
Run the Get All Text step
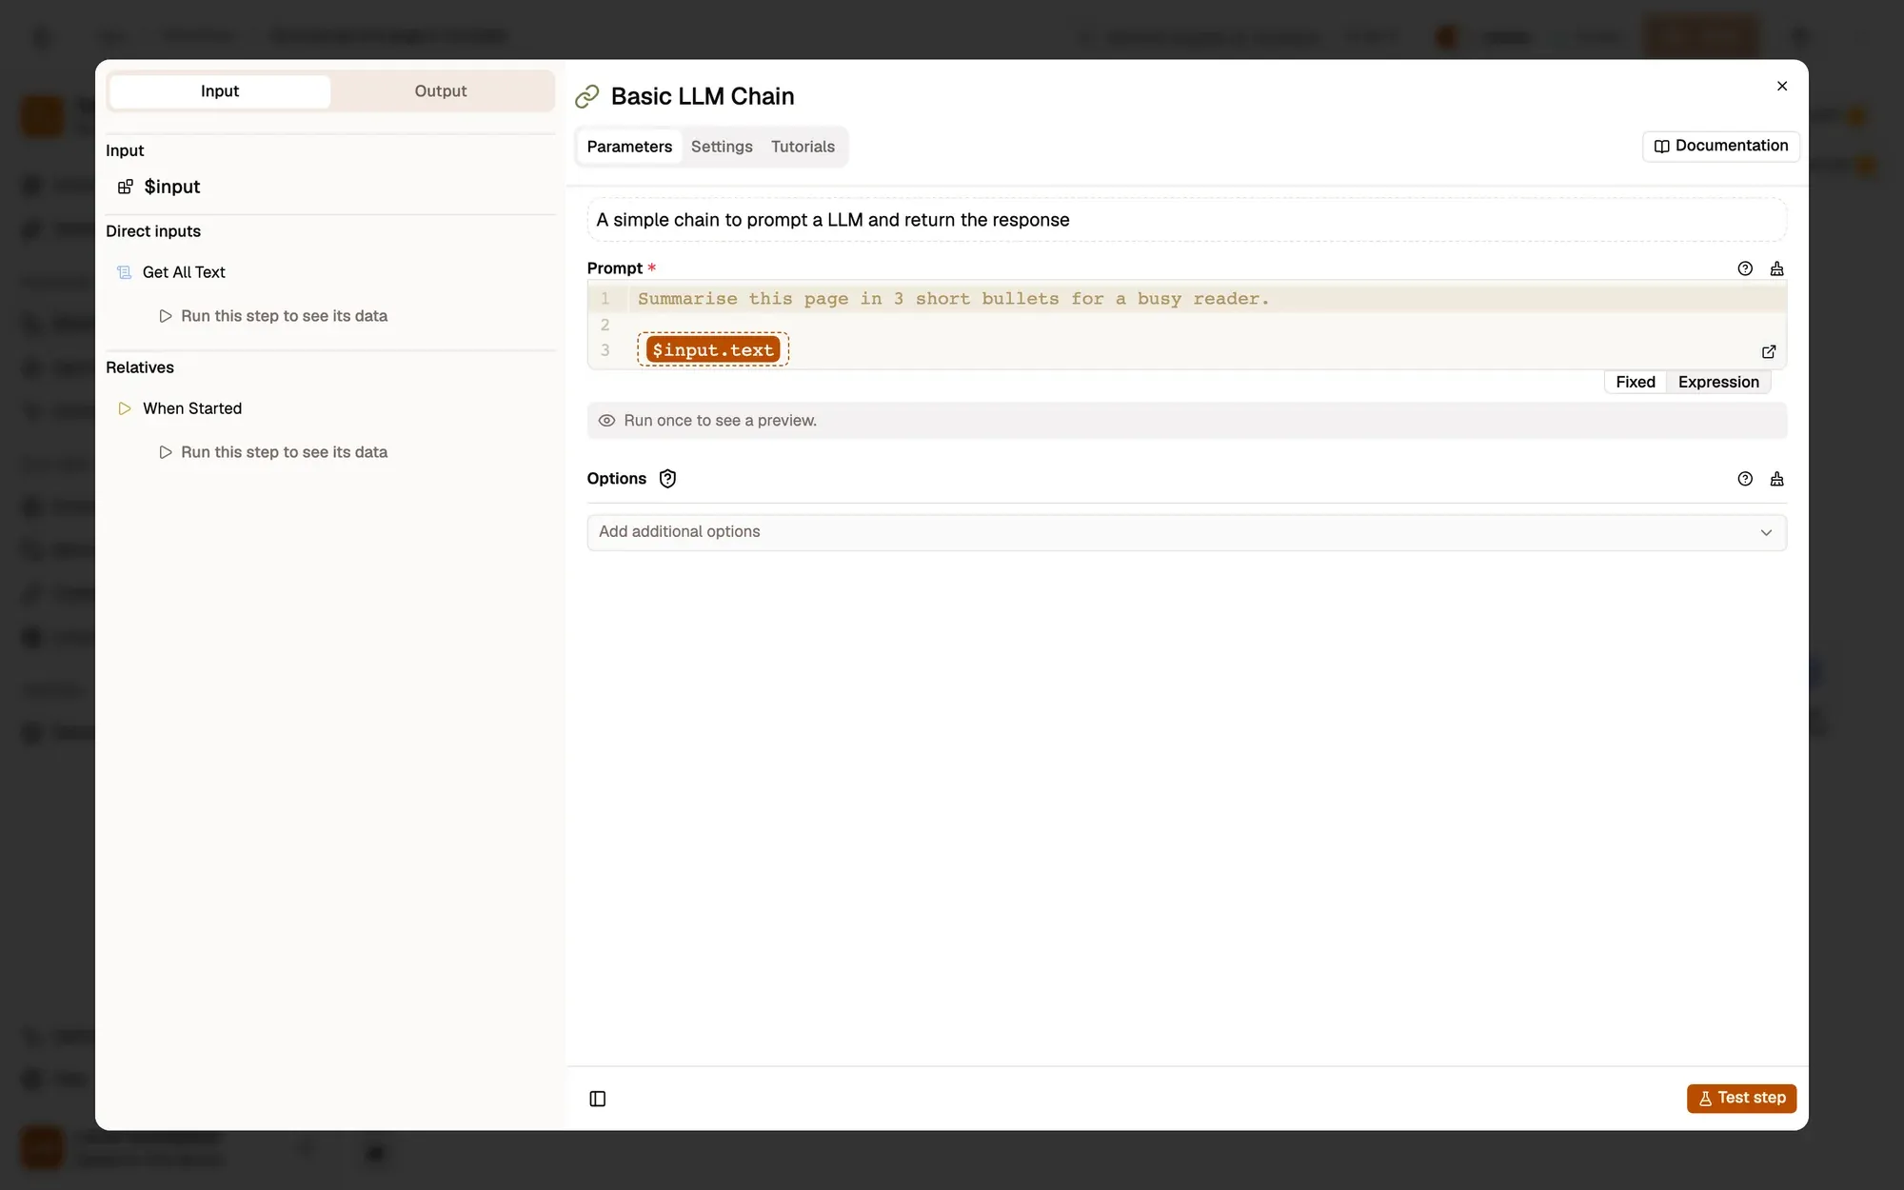pos(273,316)
